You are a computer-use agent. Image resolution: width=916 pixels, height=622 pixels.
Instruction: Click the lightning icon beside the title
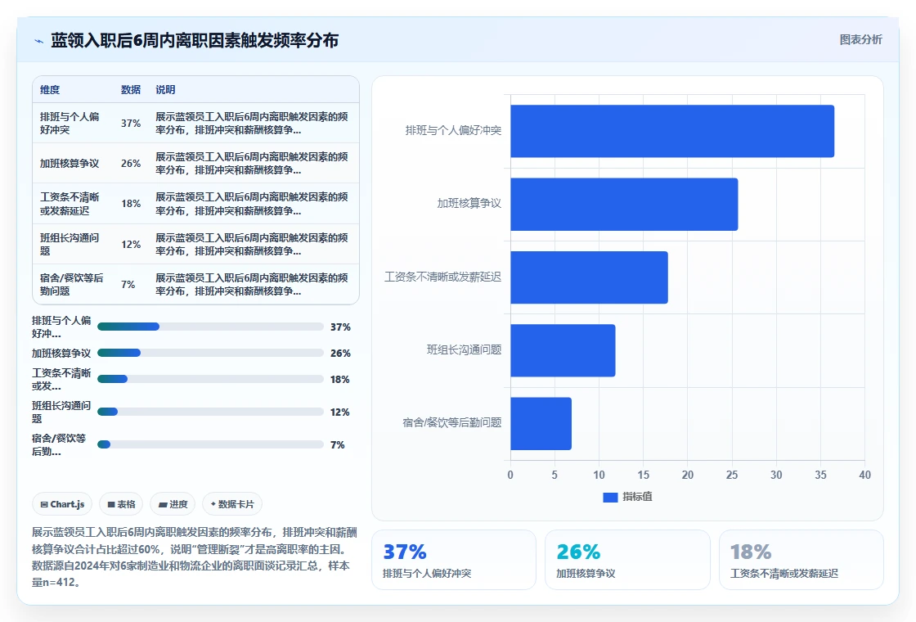[38, 41]
